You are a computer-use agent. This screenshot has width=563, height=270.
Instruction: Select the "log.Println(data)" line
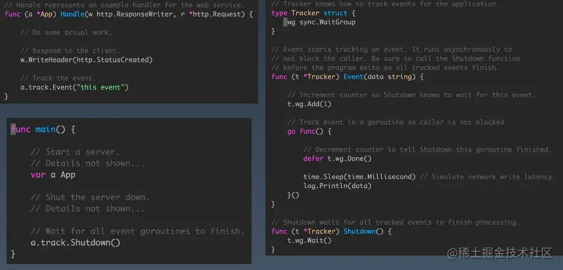[x=337, y=186]
